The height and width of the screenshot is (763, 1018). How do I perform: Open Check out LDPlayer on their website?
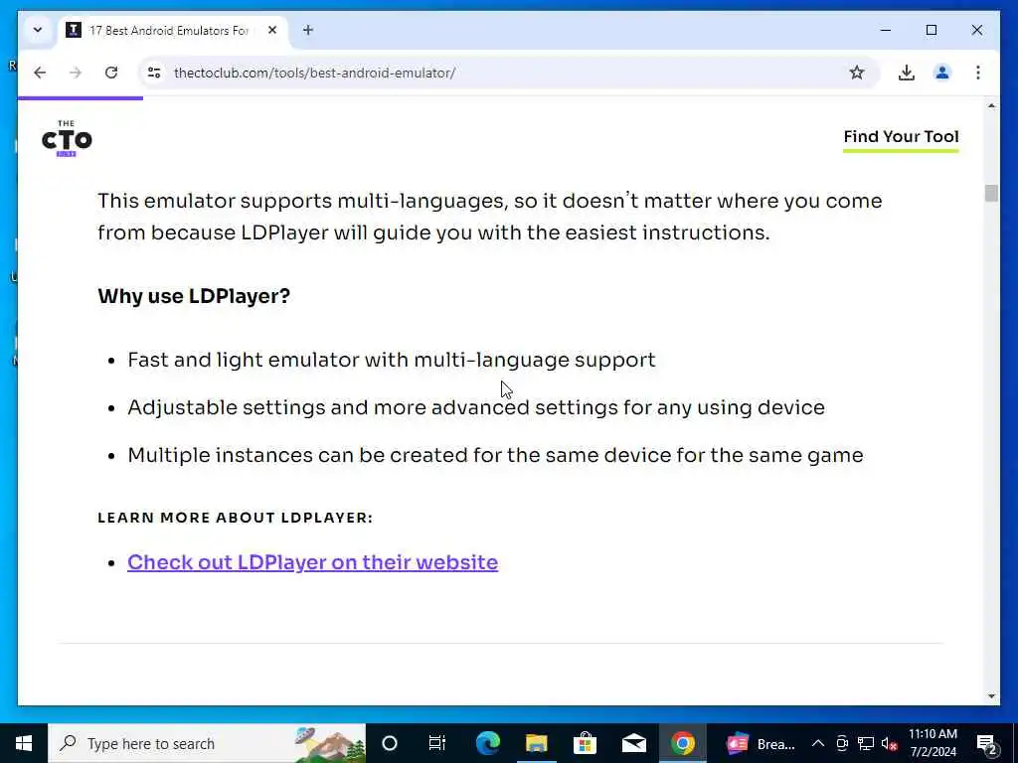(x=312, y=562)
